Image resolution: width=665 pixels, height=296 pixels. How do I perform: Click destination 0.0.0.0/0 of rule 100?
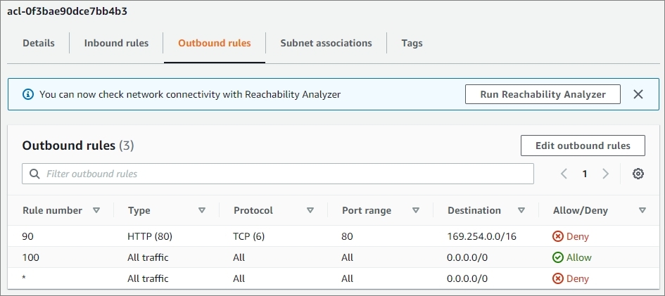pyautogui.click(x=467, y=257)
